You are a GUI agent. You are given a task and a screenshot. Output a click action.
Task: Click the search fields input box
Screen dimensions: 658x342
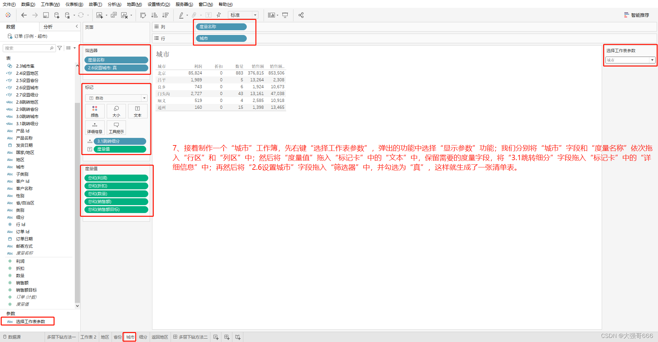[29, 48]
